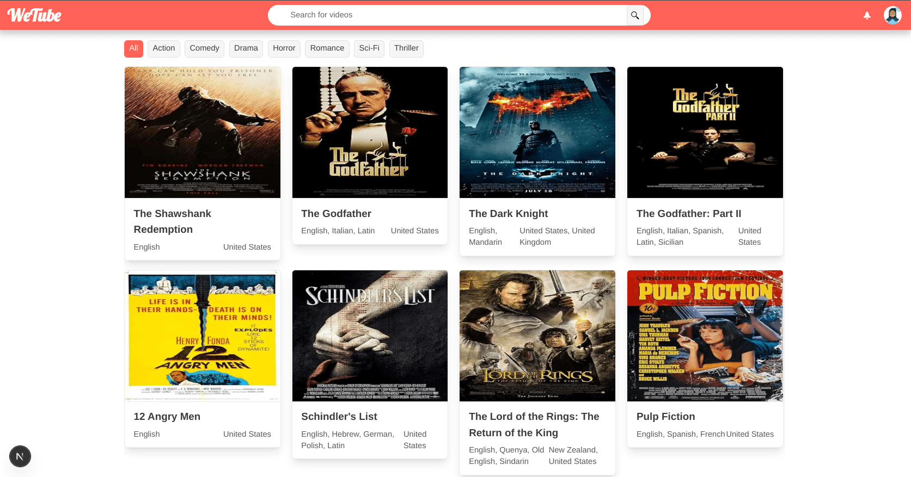911x477 pixels.
Task: Click 'English, Spanish, French' text
Action: click(x=681, y=434)
